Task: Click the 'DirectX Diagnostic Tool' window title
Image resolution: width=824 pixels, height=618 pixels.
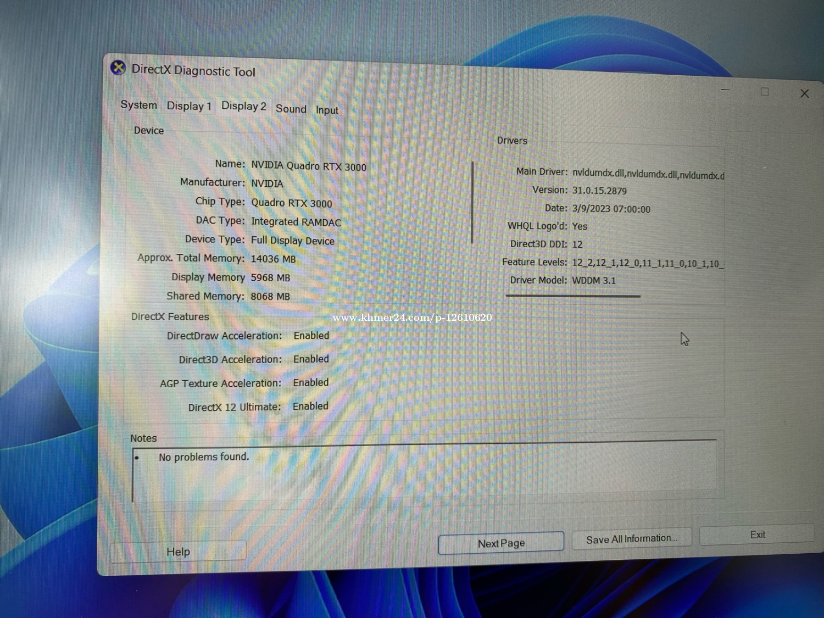Action: (193, 71)
